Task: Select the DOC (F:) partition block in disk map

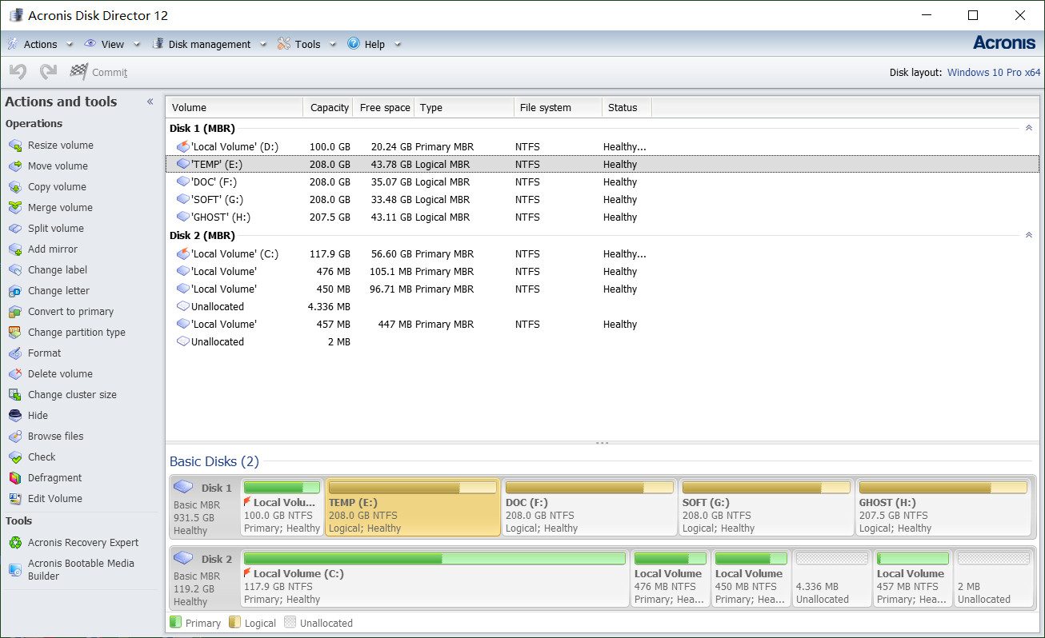Action: tap(589, 508)
